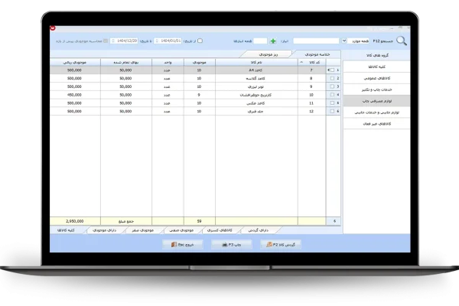Toggle the pre-range stock calculation checkbox
Image resolution: width=459 pixels, height=306 pixels.
coord(106,41)
